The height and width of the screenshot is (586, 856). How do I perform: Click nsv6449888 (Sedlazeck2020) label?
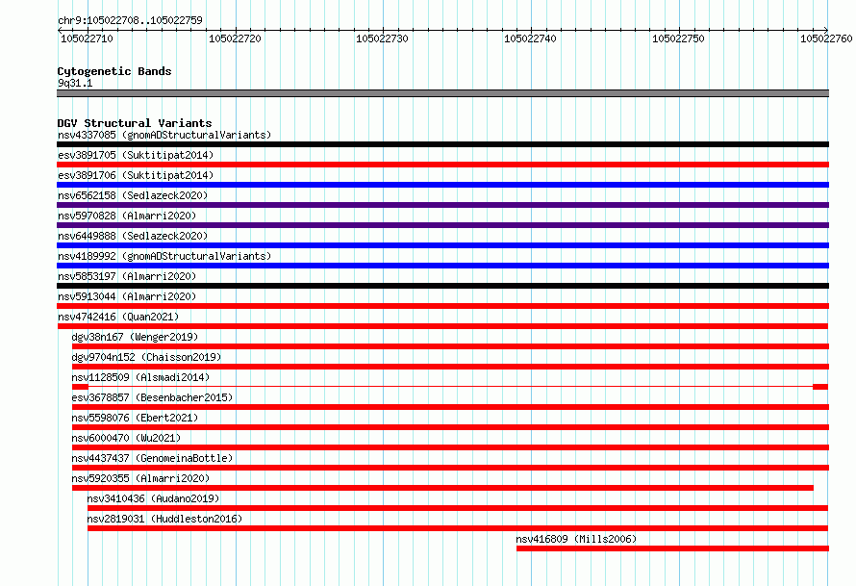click(133, 236)
